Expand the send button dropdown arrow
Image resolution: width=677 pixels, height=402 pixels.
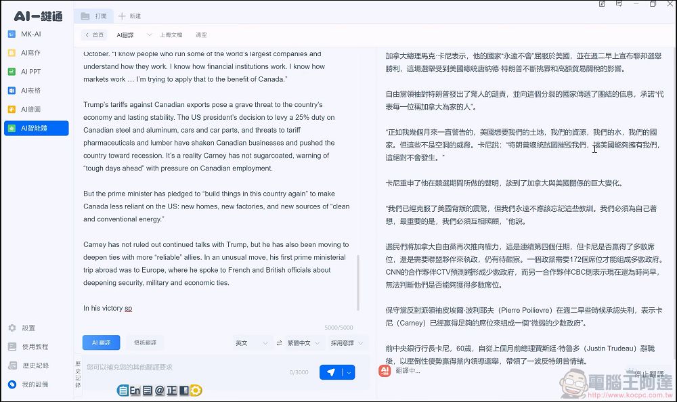[349, 372]
